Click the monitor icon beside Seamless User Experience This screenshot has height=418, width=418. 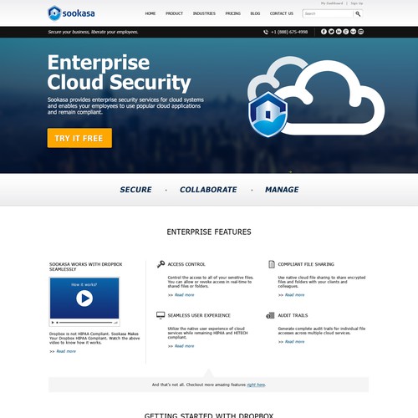click(161, 315)
